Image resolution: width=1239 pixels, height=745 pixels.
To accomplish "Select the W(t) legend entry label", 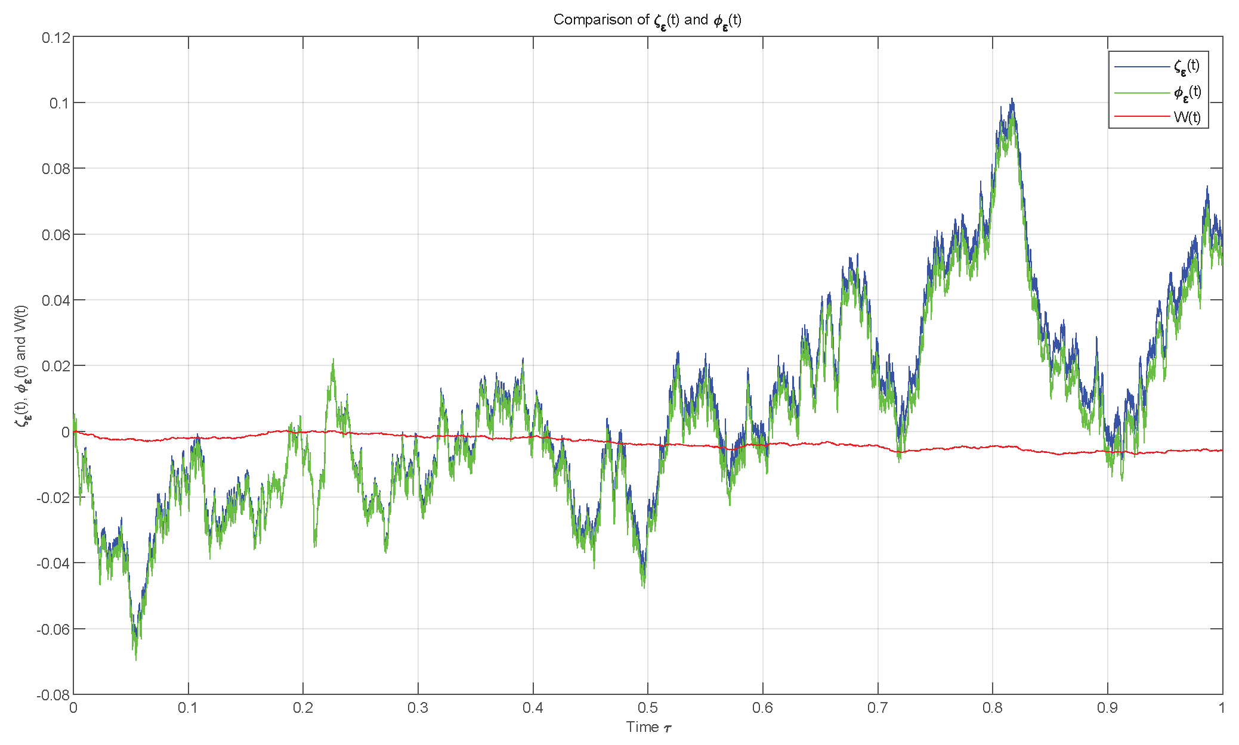I will point(1187,117).
